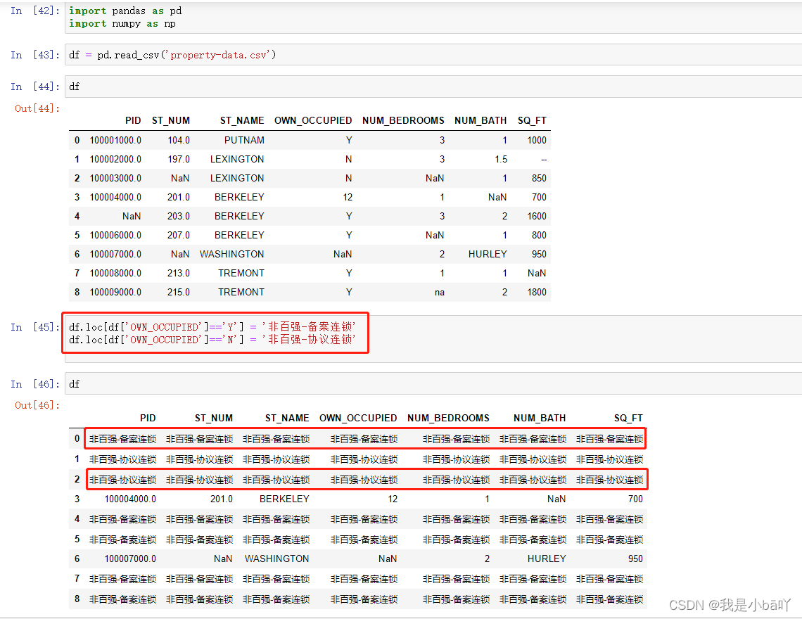The image size is (802, 619).
Task: Click 100007000.0 in second table
Action: tap(130, 559)
